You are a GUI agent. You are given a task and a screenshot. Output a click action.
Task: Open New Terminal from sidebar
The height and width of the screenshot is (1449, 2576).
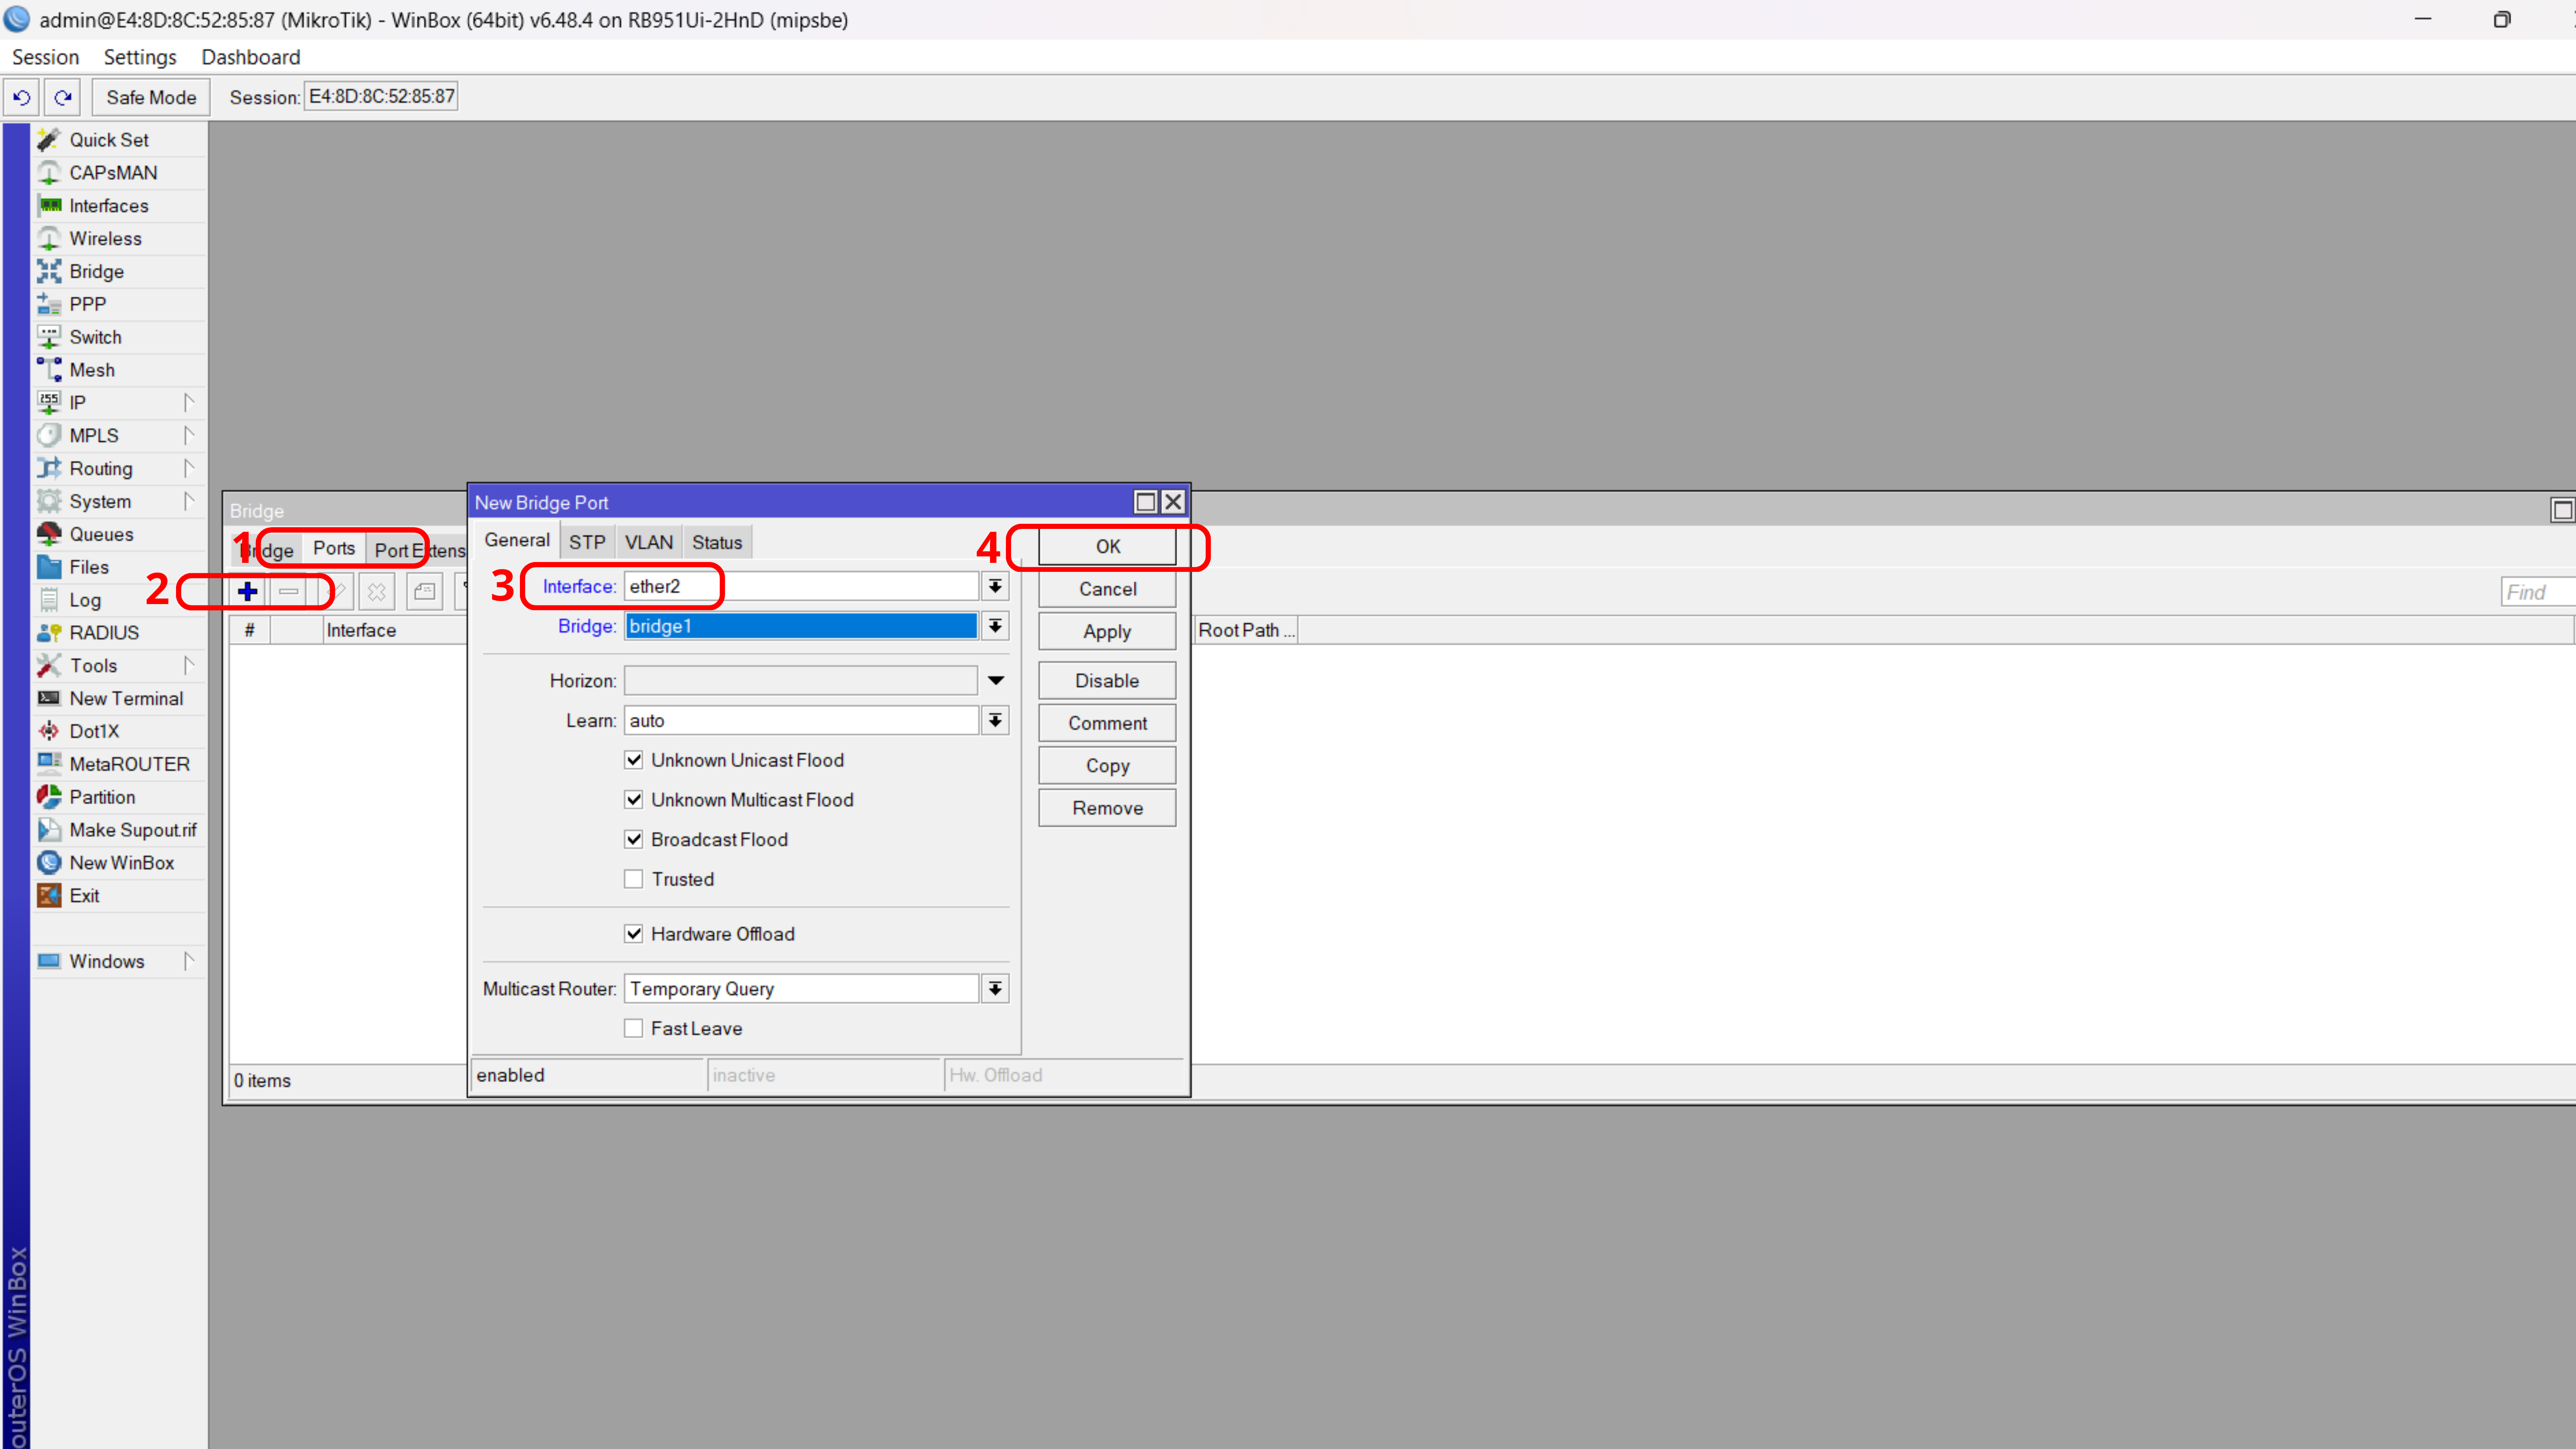(x=126, y=699)
